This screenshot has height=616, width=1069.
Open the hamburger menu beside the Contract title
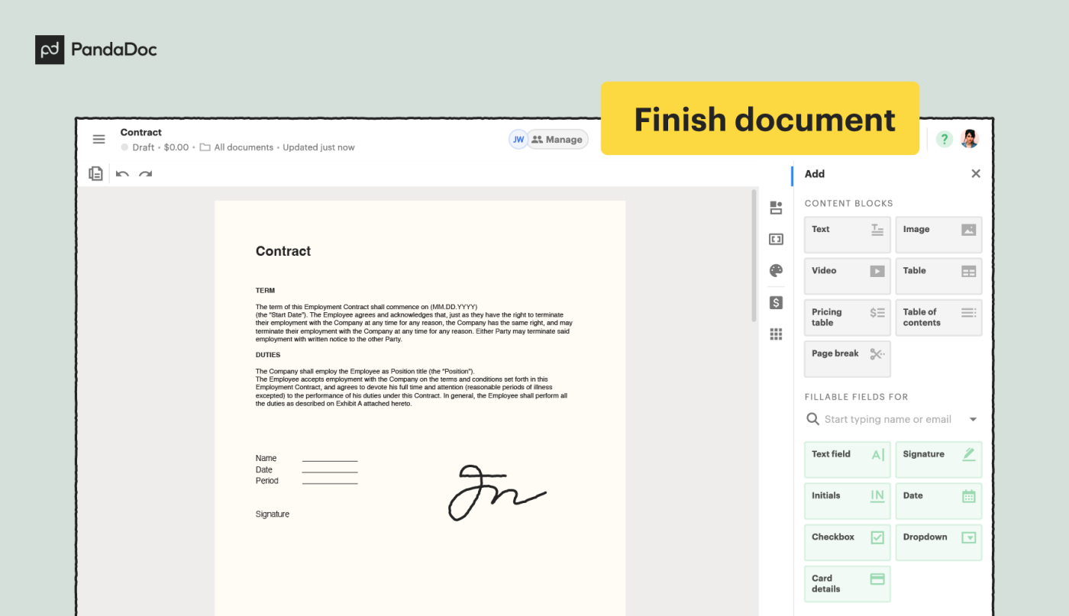(x=99, y=139)
